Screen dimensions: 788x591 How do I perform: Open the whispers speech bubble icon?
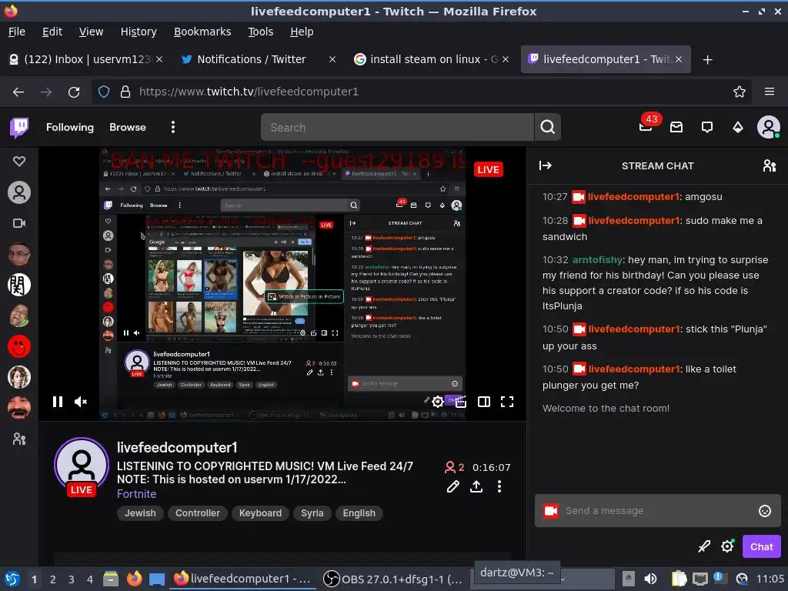coord(707,127)
